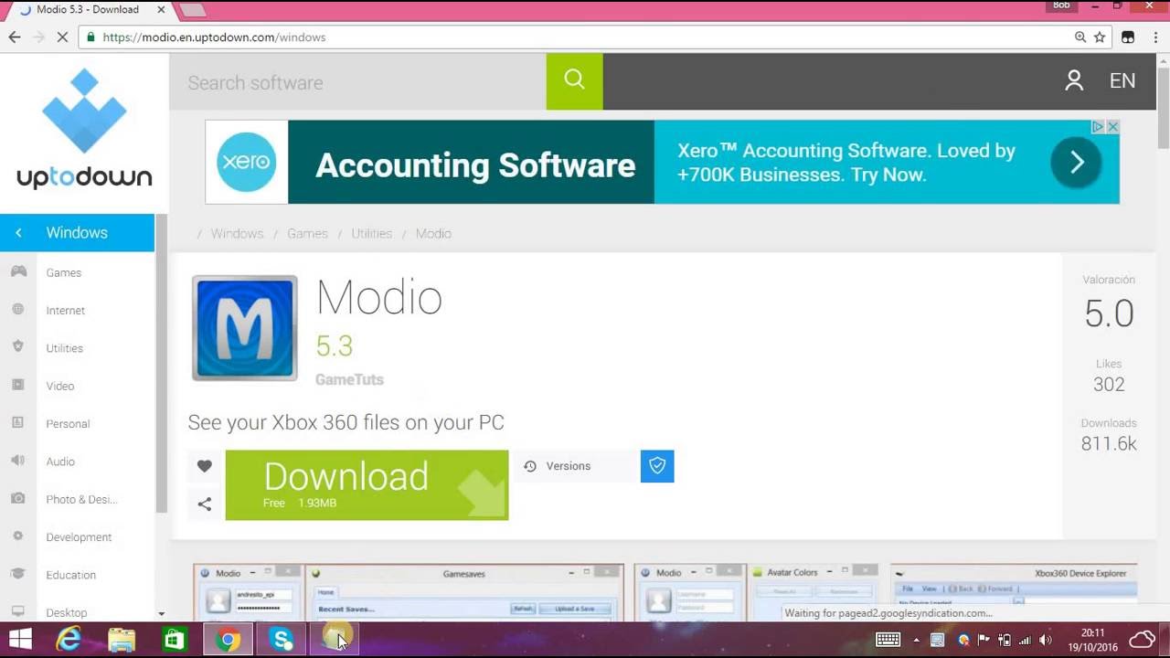Click the Video icon in sidebar
Screen dimensions: 1170x658
18,386
